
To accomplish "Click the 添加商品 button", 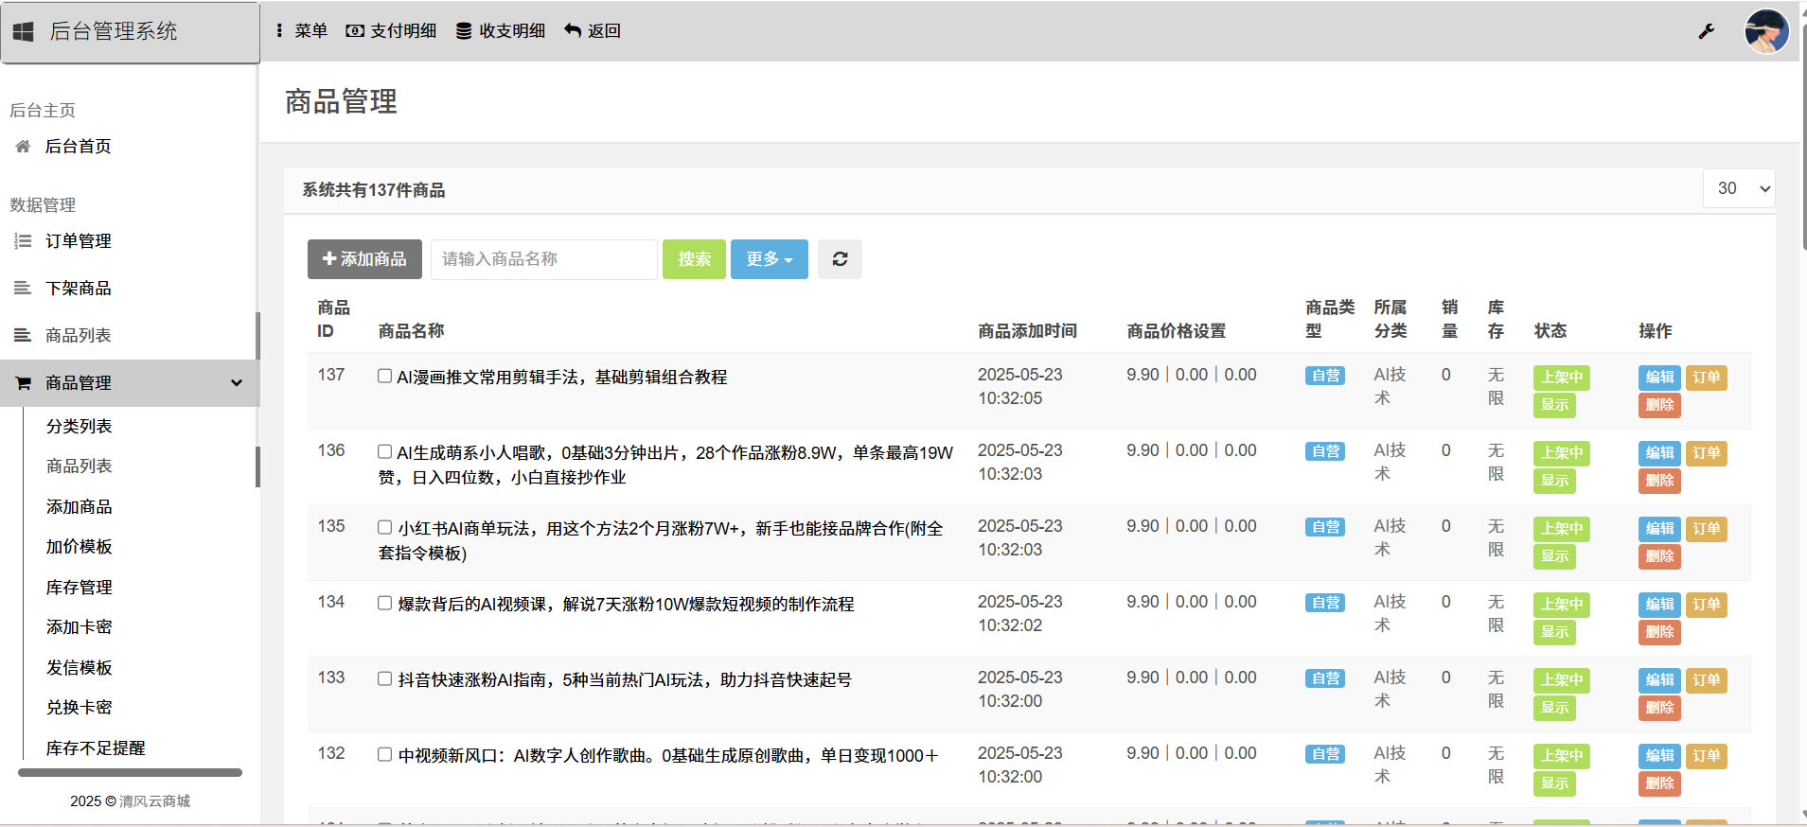I will pos(364,259).
